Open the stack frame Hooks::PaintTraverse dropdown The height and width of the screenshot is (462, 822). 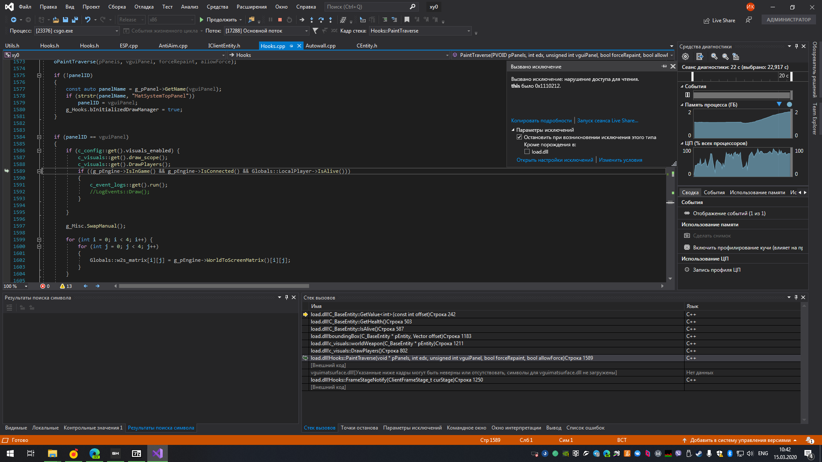click(468, 31)
